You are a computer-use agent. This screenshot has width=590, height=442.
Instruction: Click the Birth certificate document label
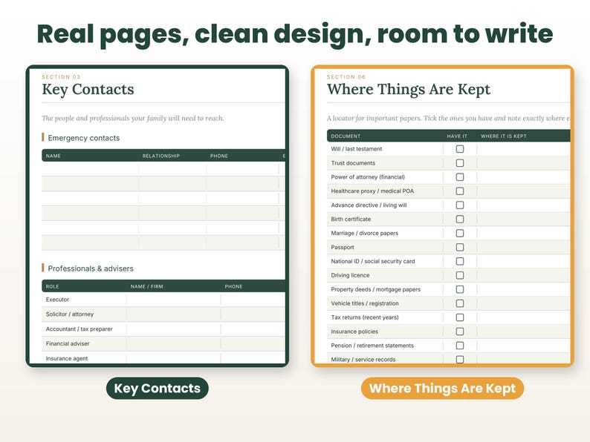point(351,220)
